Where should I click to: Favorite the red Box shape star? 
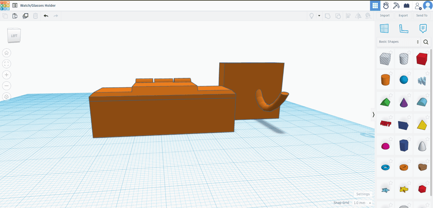click(428, 52)
